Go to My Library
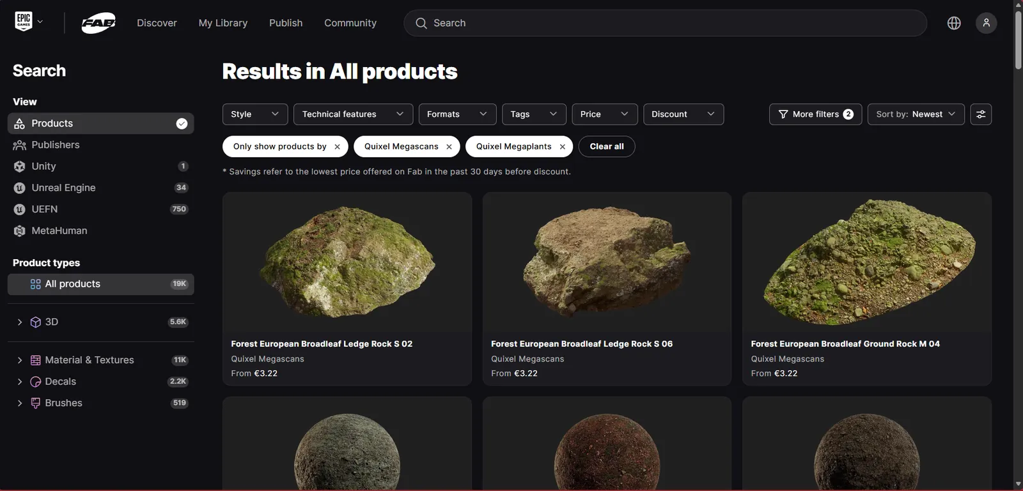1023x491 pixels. tap(223, 23)
